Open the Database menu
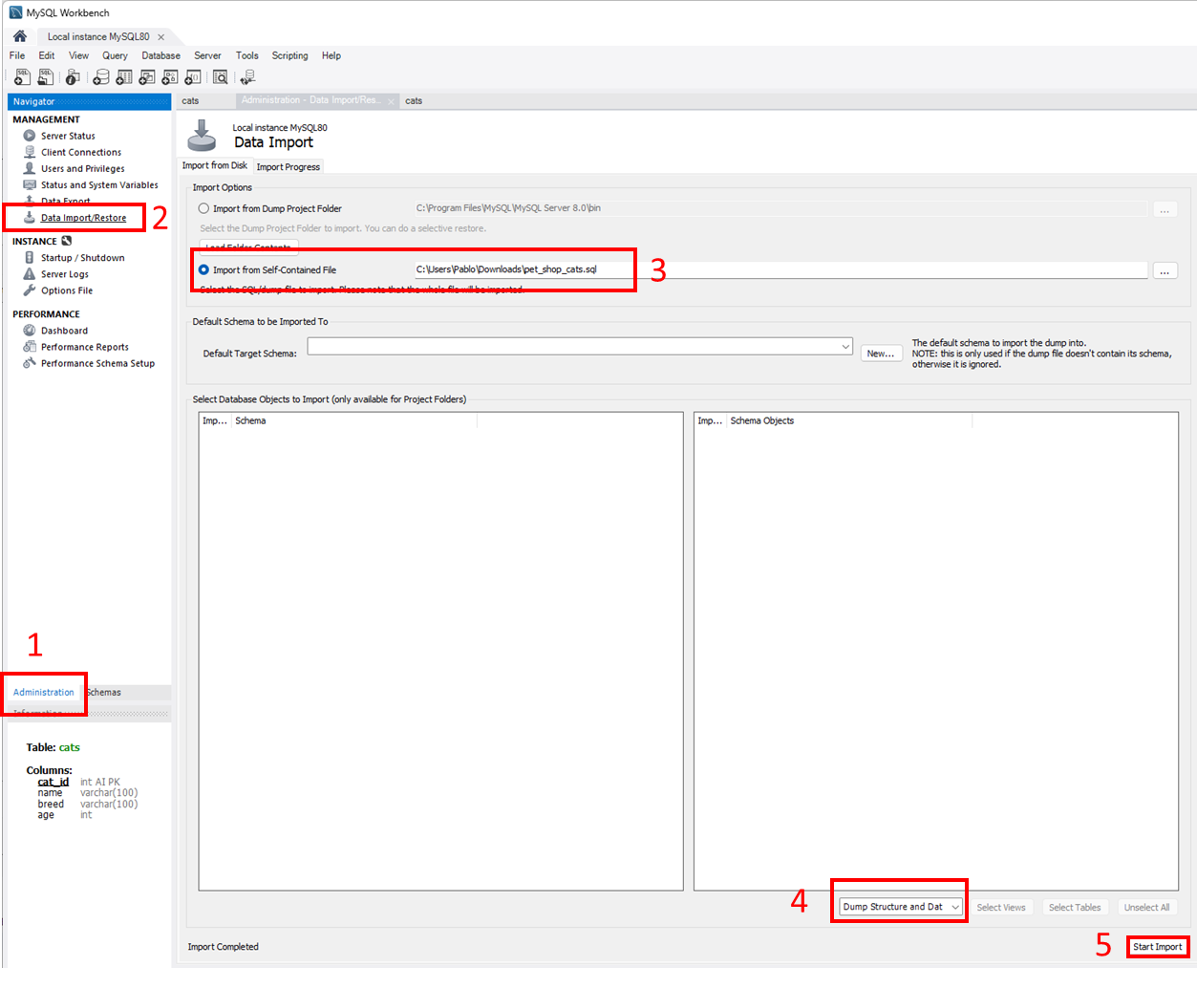1197x988 pixels. tap(160, 55)
